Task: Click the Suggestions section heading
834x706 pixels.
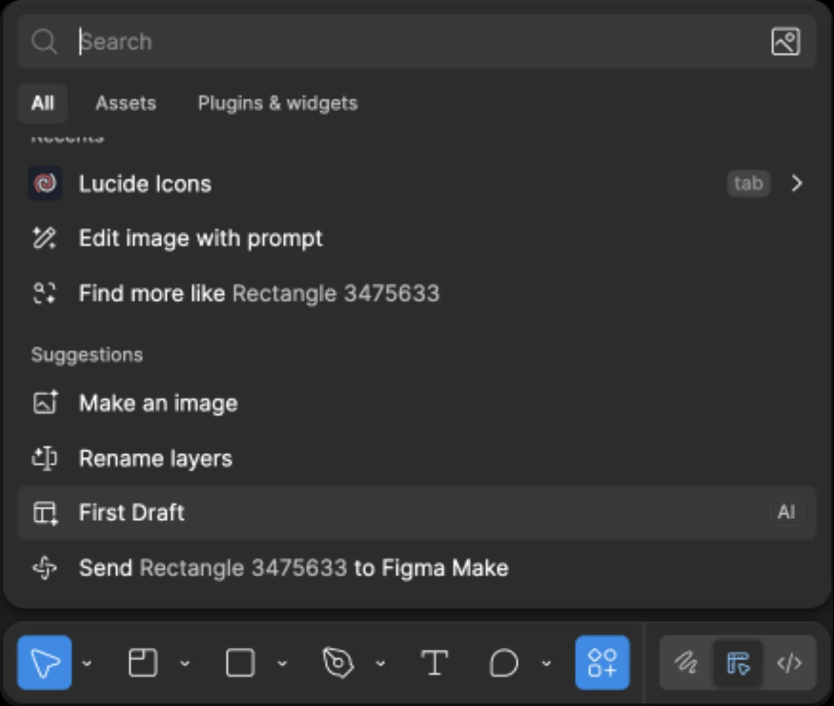Action: point(87,355)
